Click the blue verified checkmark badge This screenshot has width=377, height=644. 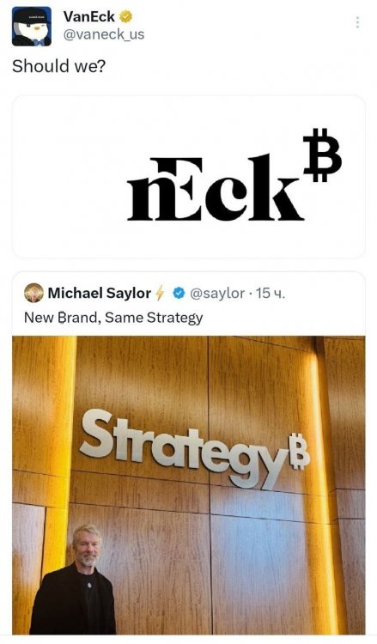178,294
